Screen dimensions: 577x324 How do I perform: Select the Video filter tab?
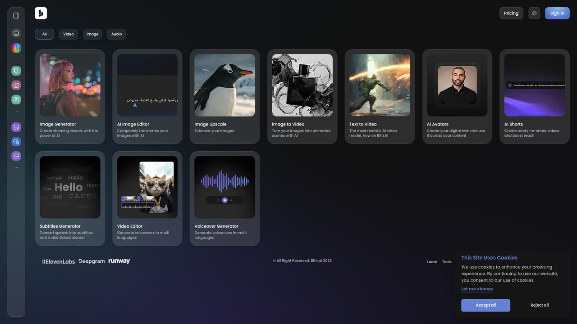click(x=69, y=34)
